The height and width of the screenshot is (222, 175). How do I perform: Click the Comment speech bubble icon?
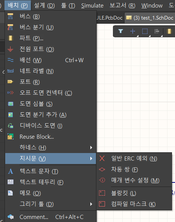pos(10,217)
